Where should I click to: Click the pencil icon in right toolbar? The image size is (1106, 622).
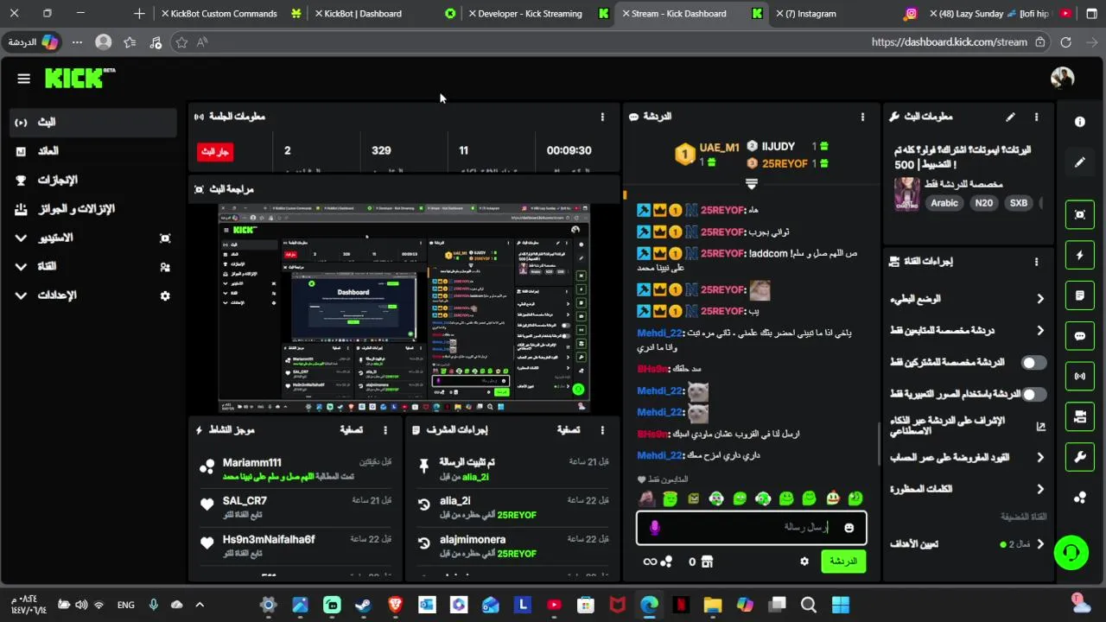click(x=1079, y=162)
